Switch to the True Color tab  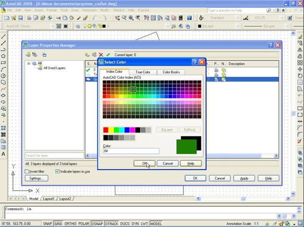pos(142,72)
